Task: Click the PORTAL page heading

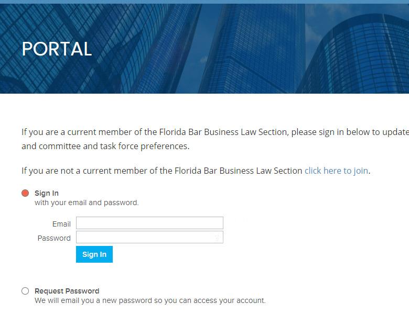Action: tap(57, 49)
